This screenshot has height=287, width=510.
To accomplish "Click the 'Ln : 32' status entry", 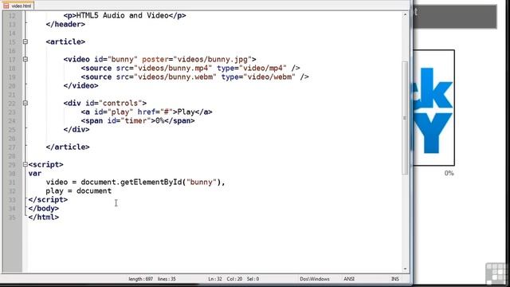I will 215,279.
